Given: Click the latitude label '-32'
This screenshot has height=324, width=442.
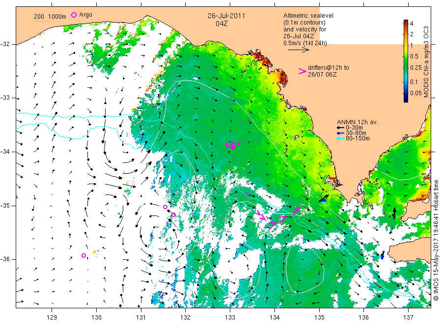Looking at the screenshot, I should (x=5, y=44).
